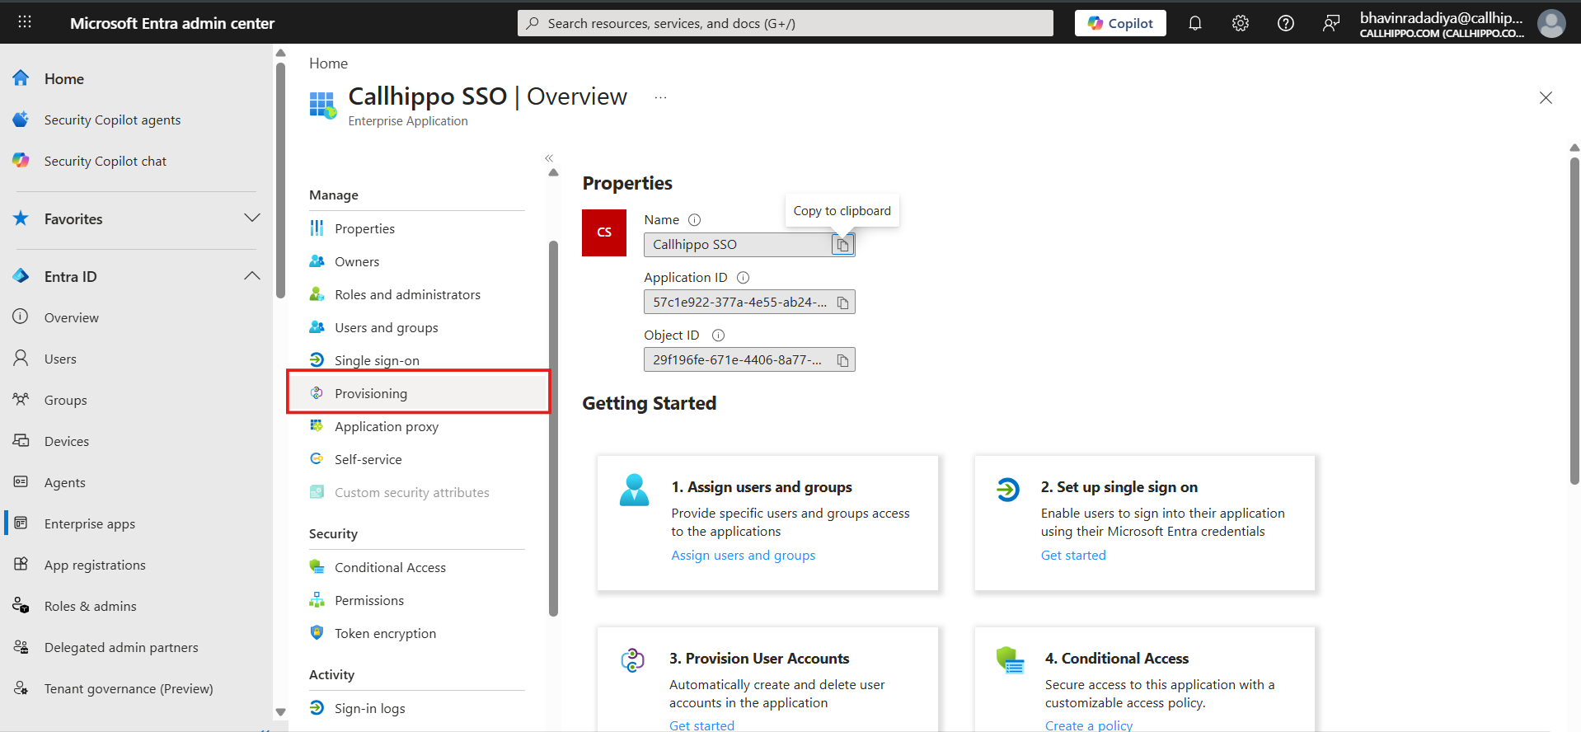
Task: Click Assign users and groups link
Action: point(743,556)
